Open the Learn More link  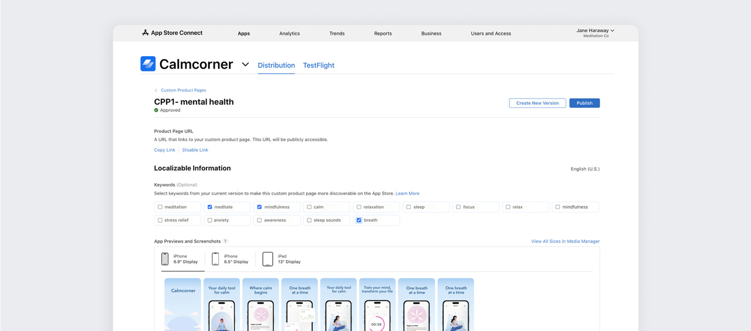[x=407, y=193]
